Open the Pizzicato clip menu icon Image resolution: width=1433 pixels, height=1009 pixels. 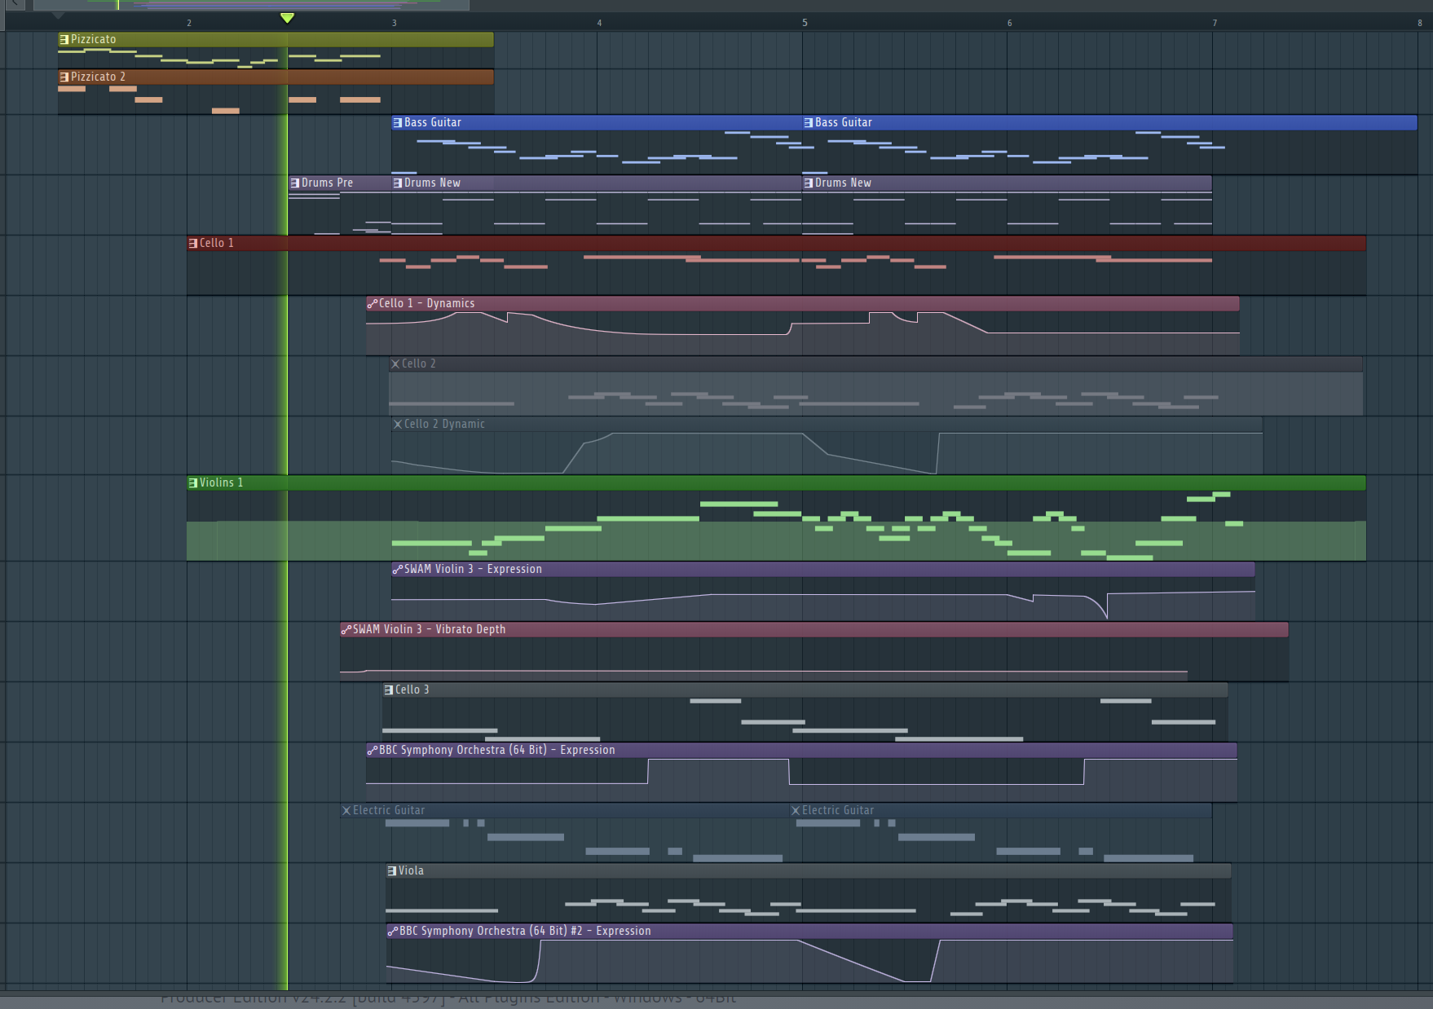[x=64, y=39]
